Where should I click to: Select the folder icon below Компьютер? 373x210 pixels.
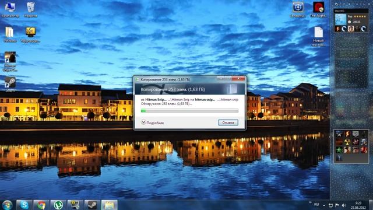[10, 34]
